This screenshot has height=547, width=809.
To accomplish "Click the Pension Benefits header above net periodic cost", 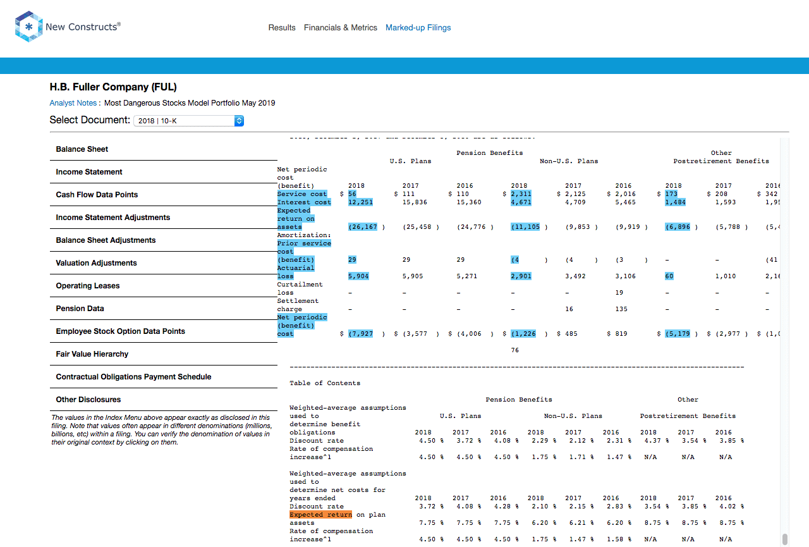I will (490, 153).
